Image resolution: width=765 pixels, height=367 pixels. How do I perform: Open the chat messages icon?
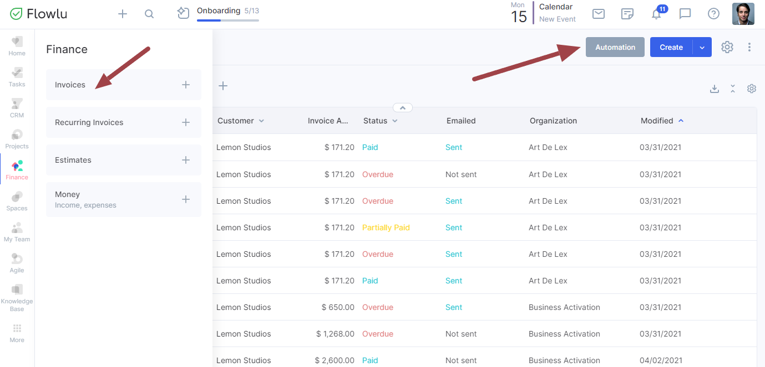(685, 14)
